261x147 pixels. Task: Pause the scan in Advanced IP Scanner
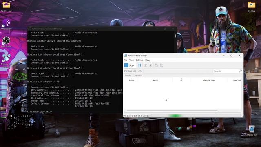pyautogui.click(x=139, y=65)
